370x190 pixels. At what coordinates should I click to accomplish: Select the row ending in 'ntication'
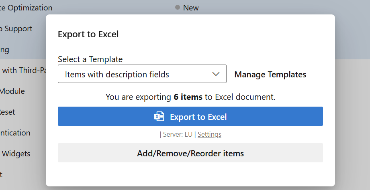15,133
